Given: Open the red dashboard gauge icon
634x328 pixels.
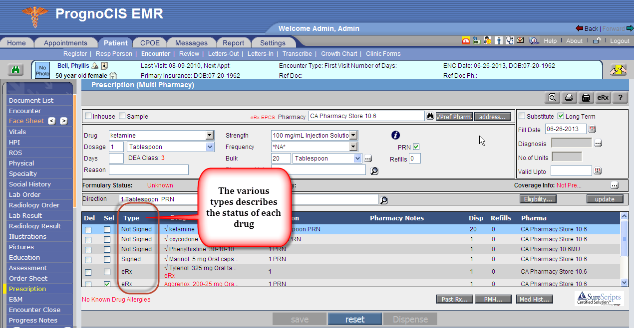Looking at the screenshot, I should (466, 41).
